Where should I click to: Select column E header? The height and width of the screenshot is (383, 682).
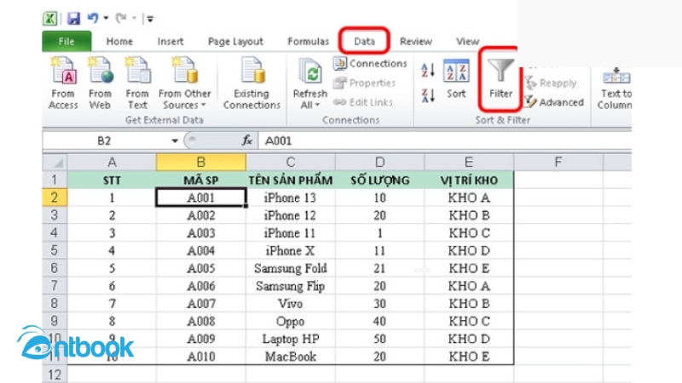pos(469,163)
